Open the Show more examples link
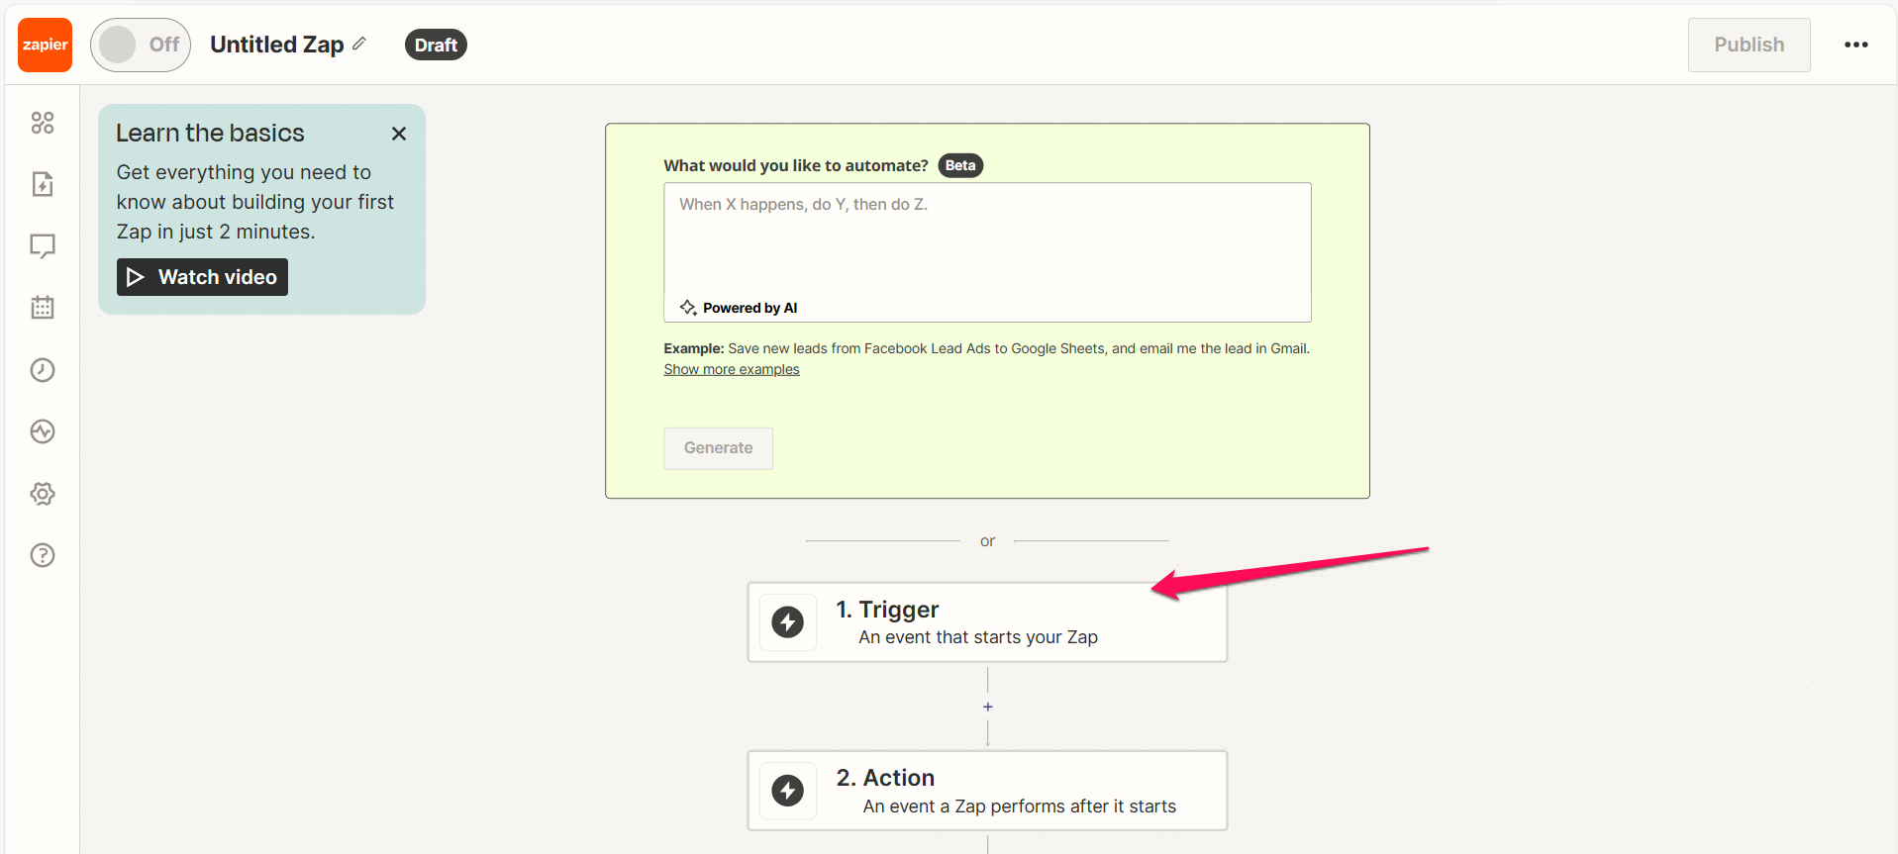Image resolution: width=1898 pixels, height=854 pixels. pos(732,369)
